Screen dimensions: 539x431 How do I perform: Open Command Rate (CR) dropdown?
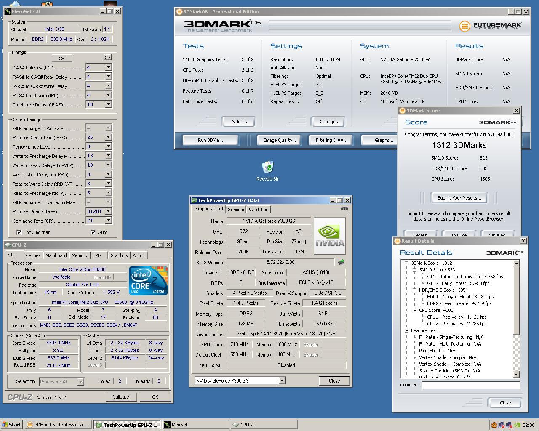pyautogui.click(x=108, y=221)
